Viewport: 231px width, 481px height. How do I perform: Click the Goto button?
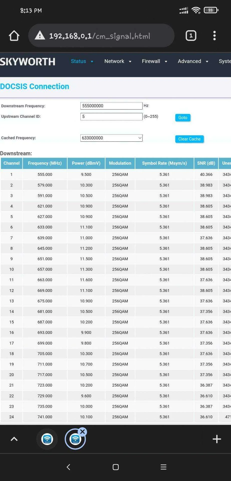183,117
